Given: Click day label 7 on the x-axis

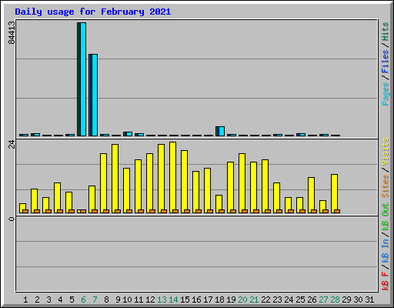Looking at the screenshot, I should coord(95,300).
